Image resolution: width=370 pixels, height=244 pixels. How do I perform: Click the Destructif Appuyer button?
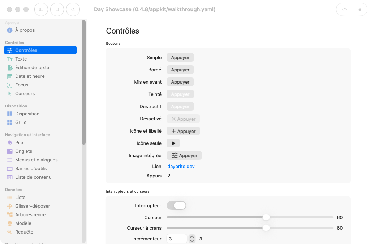click(180, 107)
